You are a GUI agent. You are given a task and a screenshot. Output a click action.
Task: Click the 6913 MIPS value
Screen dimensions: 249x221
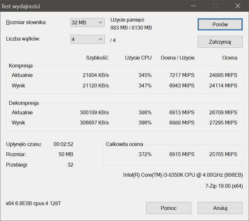[182, 113]
